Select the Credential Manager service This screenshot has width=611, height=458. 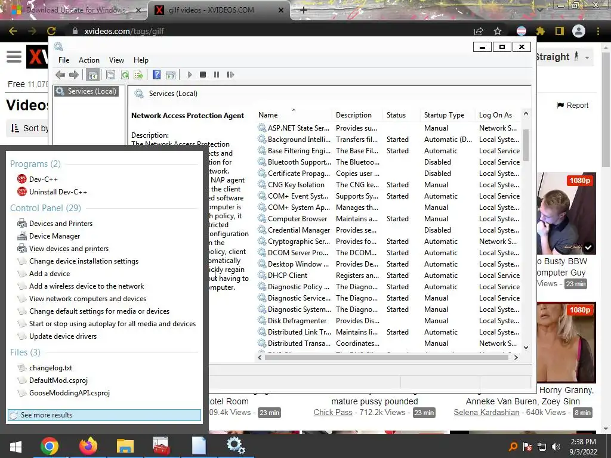pos(388,230)
